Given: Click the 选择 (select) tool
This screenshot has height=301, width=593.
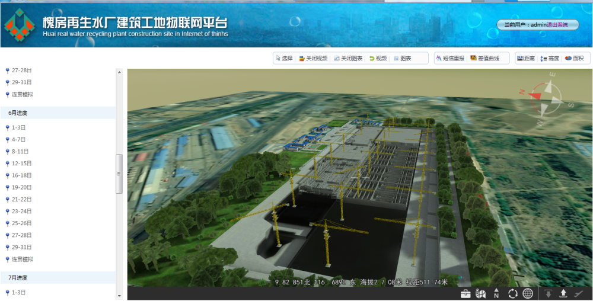Looking at the screenshot, I should pos(285,59).
